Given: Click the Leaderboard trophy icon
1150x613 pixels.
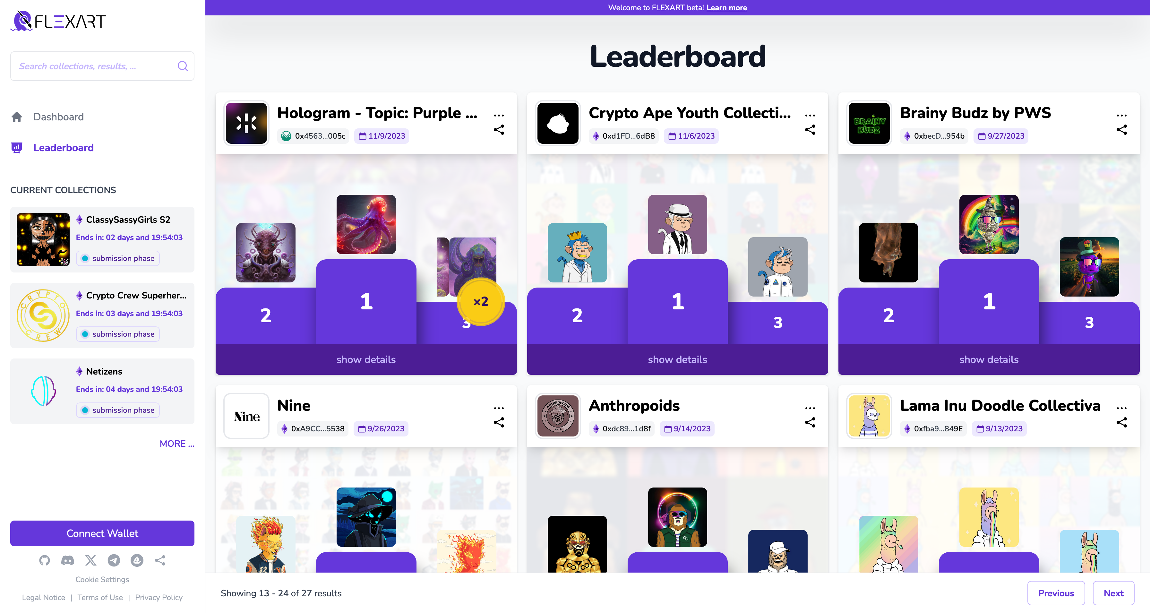Looking at the screenshot, I should pos(17,148).
